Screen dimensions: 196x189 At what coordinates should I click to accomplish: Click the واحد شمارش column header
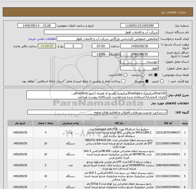71,123
